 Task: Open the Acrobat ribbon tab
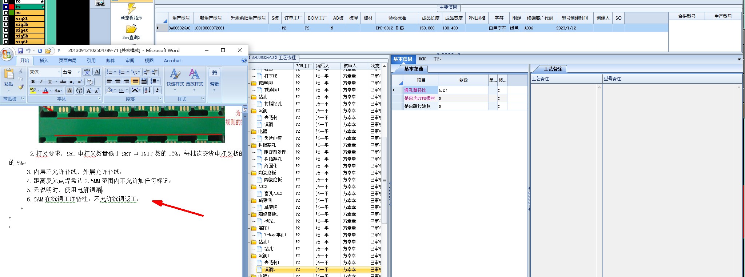(172, 61)
